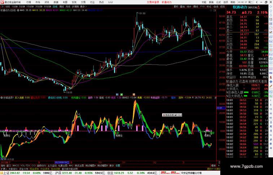Select the MA2 indicator tab
273x175 pixels.
coord(71,166)
